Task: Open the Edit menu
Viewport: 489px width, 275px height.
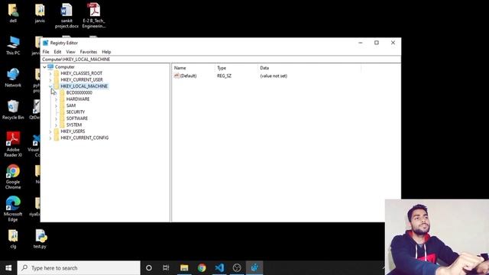Action: [x=57, y=52]
